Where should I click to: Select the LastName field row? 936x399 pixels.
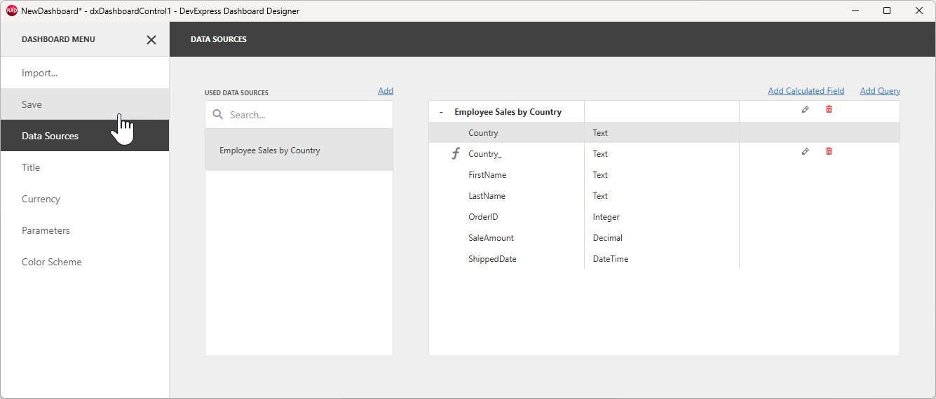(x=664, y=196)
